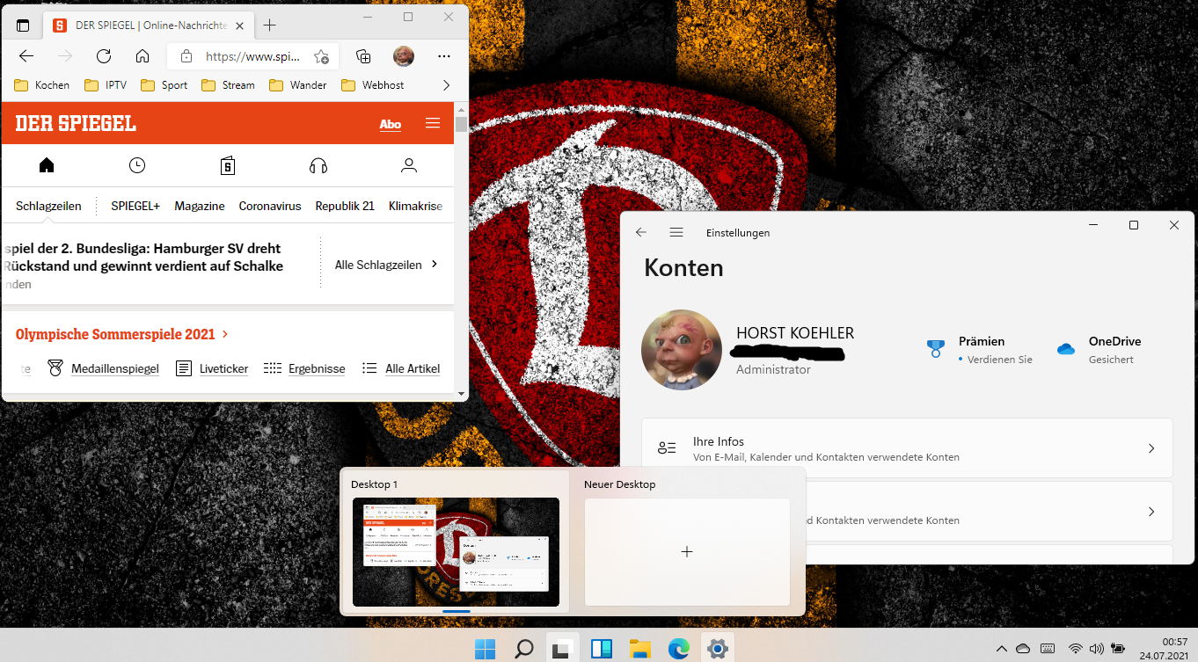
Task: Open Coronavirus navigation item
Action: click(x=270, y=206)
